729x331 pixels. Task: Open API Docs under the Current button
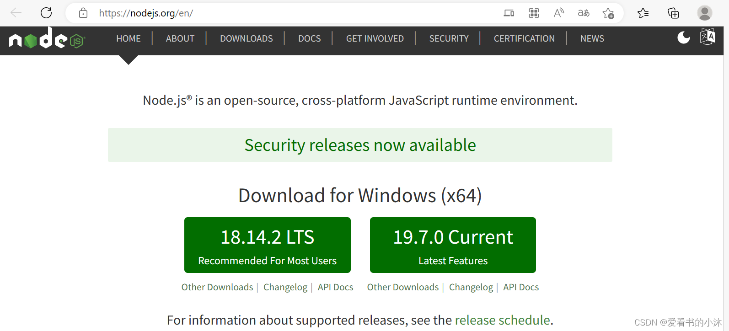pyautogui.click(x=521, y=287)
